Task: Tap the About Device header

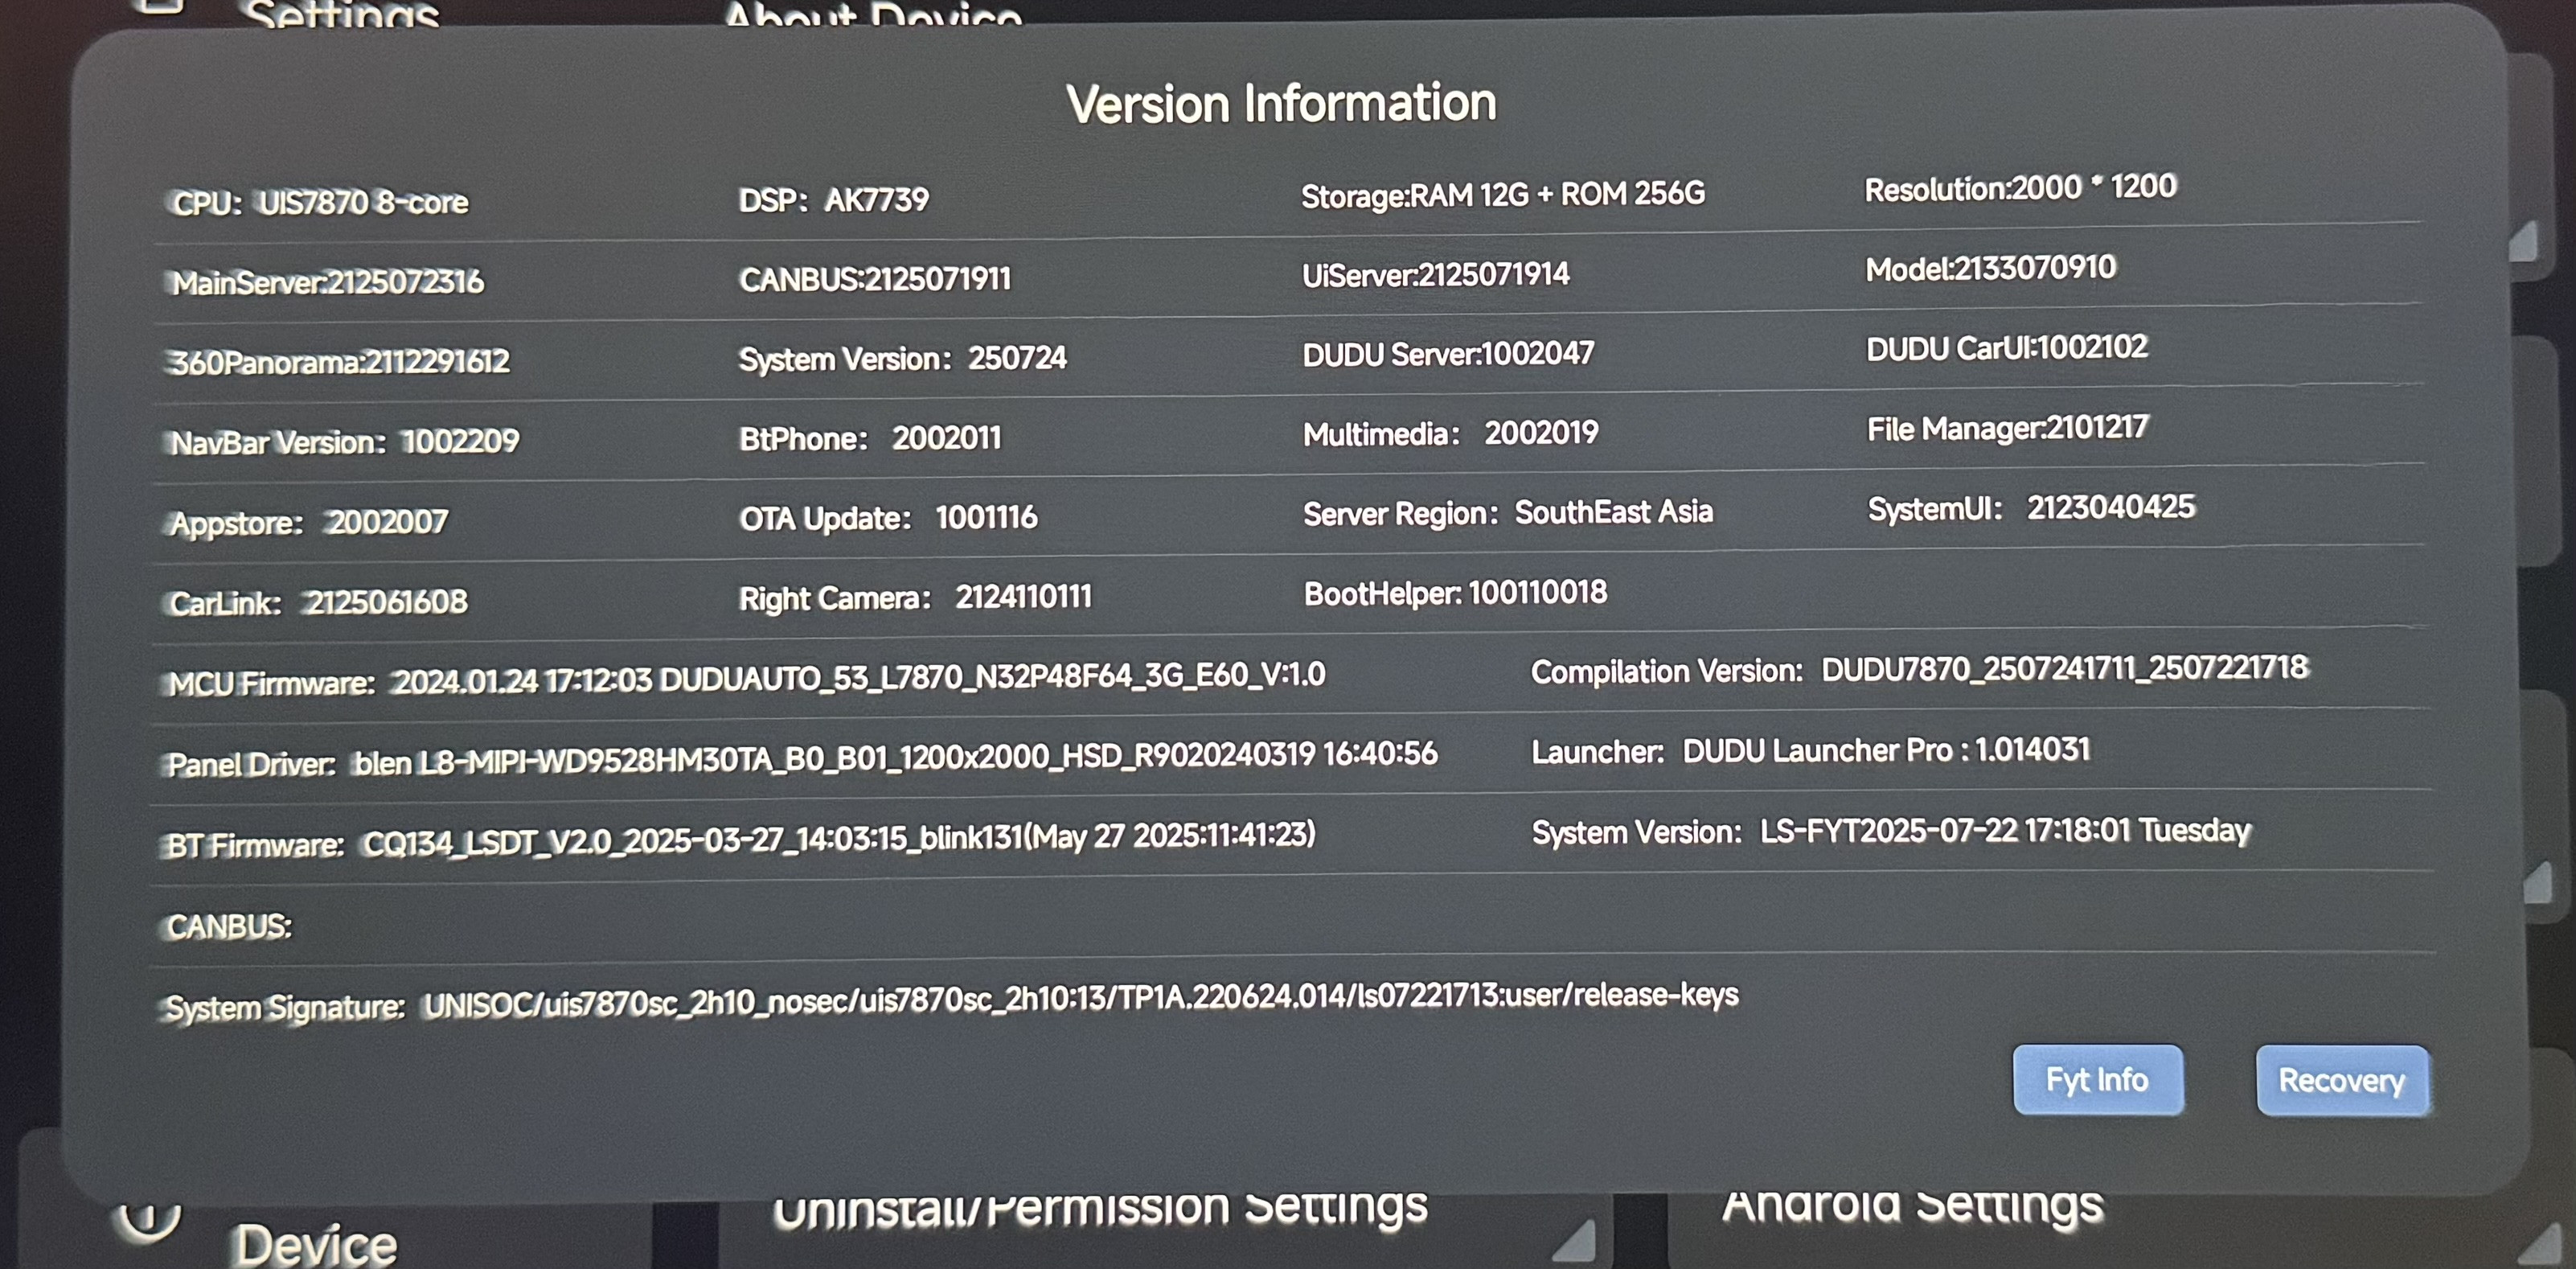Action: [x=872, y=14]
